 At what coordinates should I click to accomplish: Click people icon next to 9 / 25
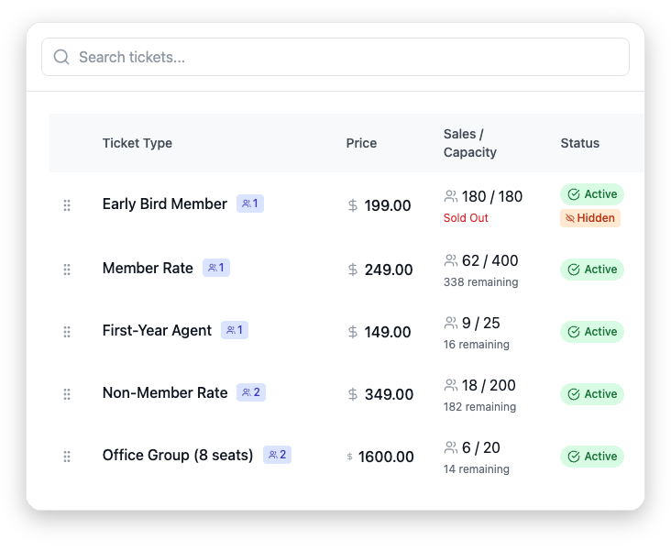451,323
